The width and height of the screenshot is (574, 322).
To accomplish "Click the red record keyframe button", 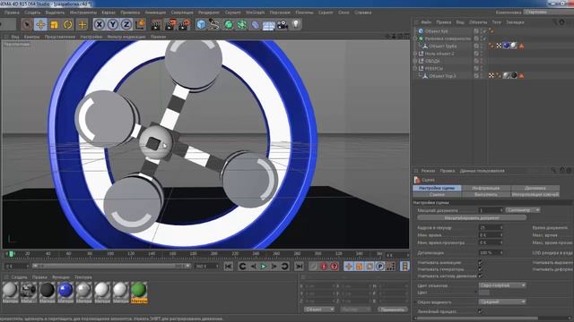I will point(324,267).
